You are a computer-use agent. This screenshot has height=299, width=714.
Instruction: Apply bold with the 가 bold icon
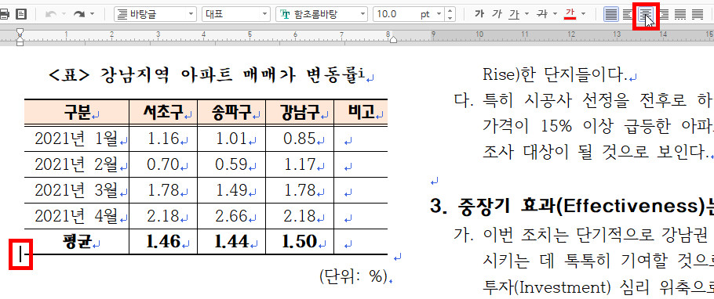pyautogui.click(x=479, y=15)
